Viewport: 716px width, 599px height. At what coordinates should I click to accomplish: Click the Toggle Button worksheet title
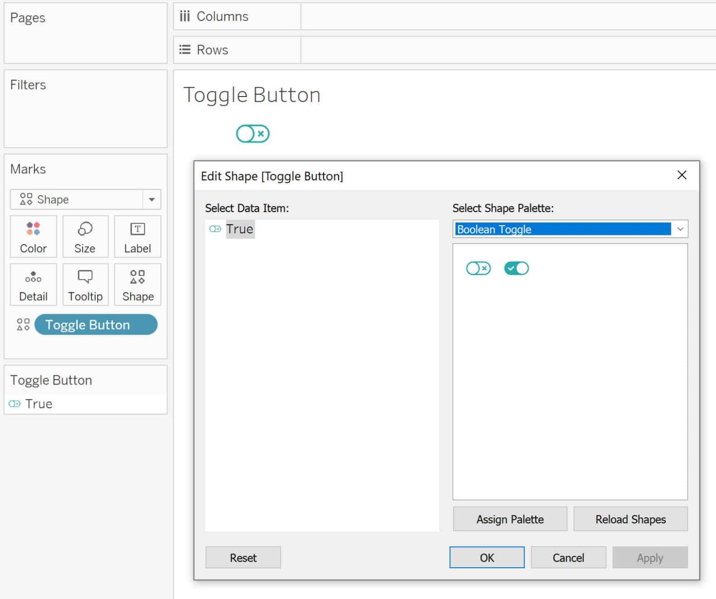(252, 95)
